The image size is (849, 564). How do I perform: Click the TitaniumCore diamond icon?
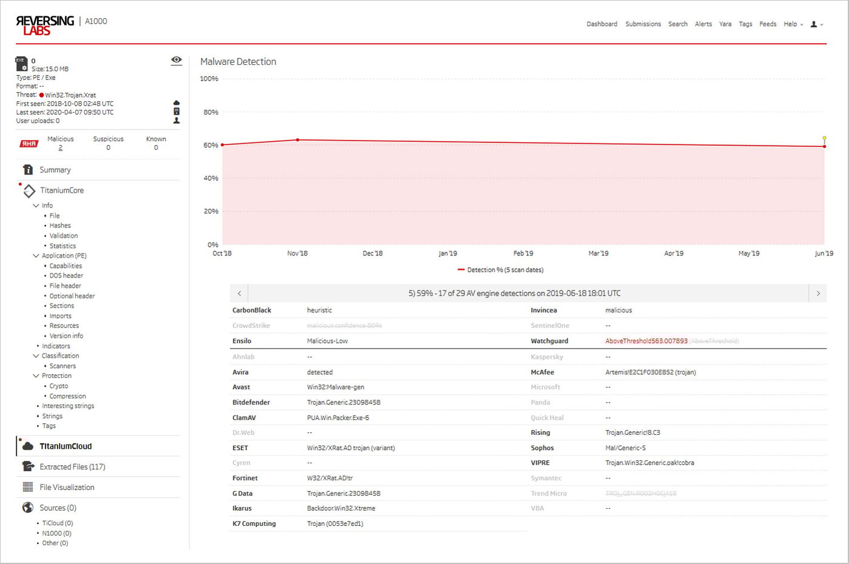coord(29,191)
